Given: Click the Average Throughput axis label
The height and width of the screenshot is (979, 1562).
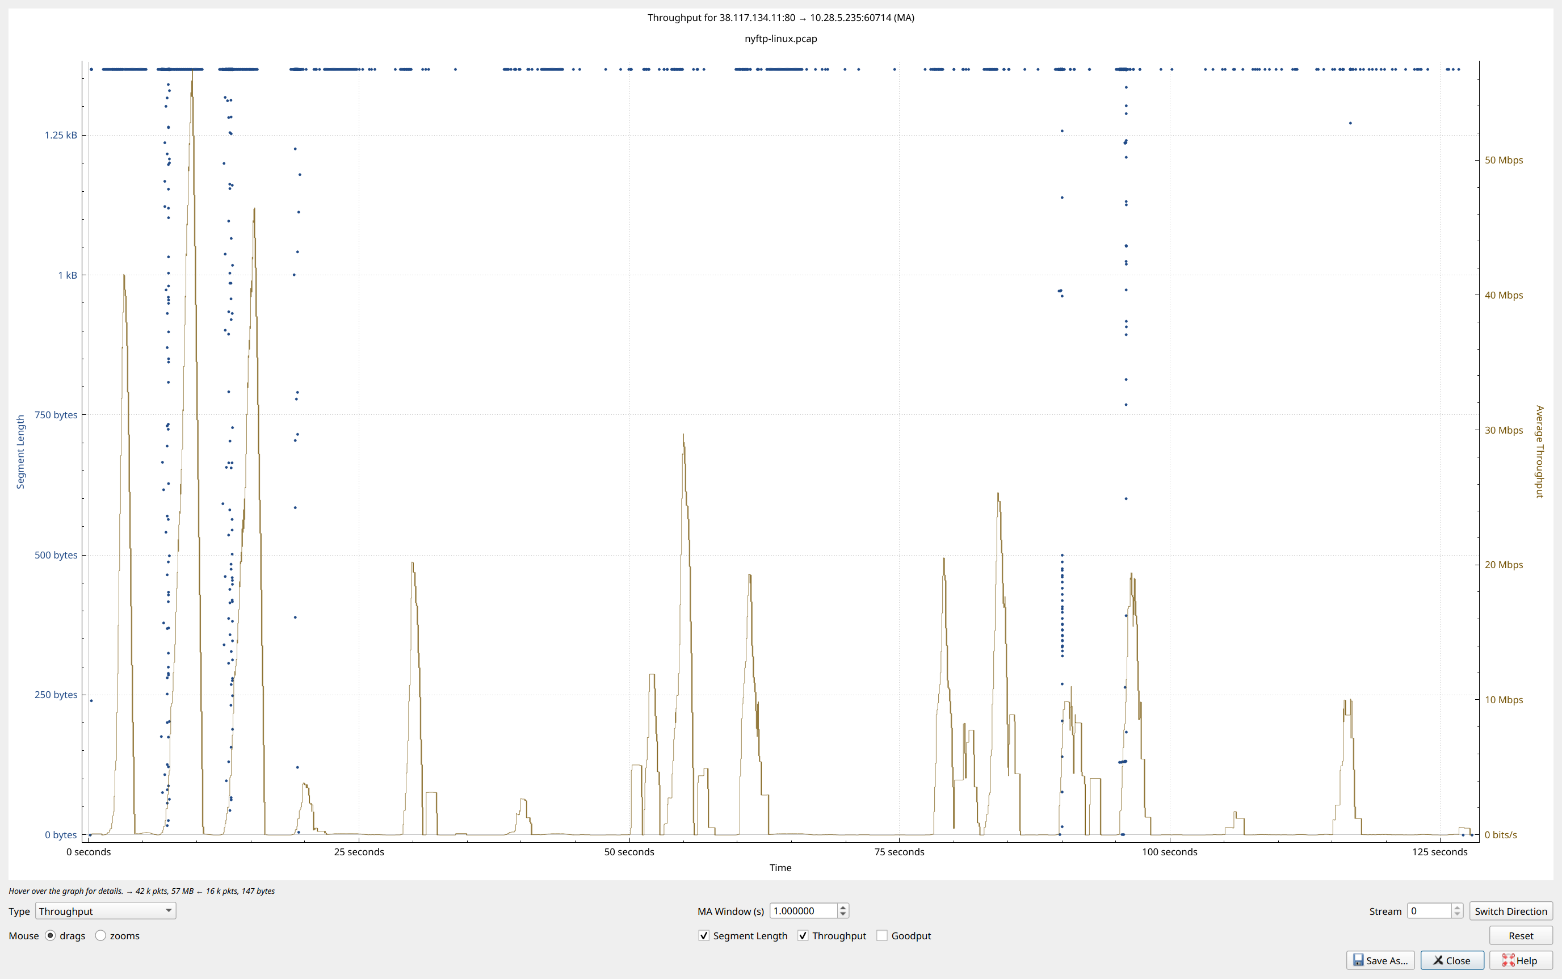Looking at the screenshot, I should coord(1540,452).
